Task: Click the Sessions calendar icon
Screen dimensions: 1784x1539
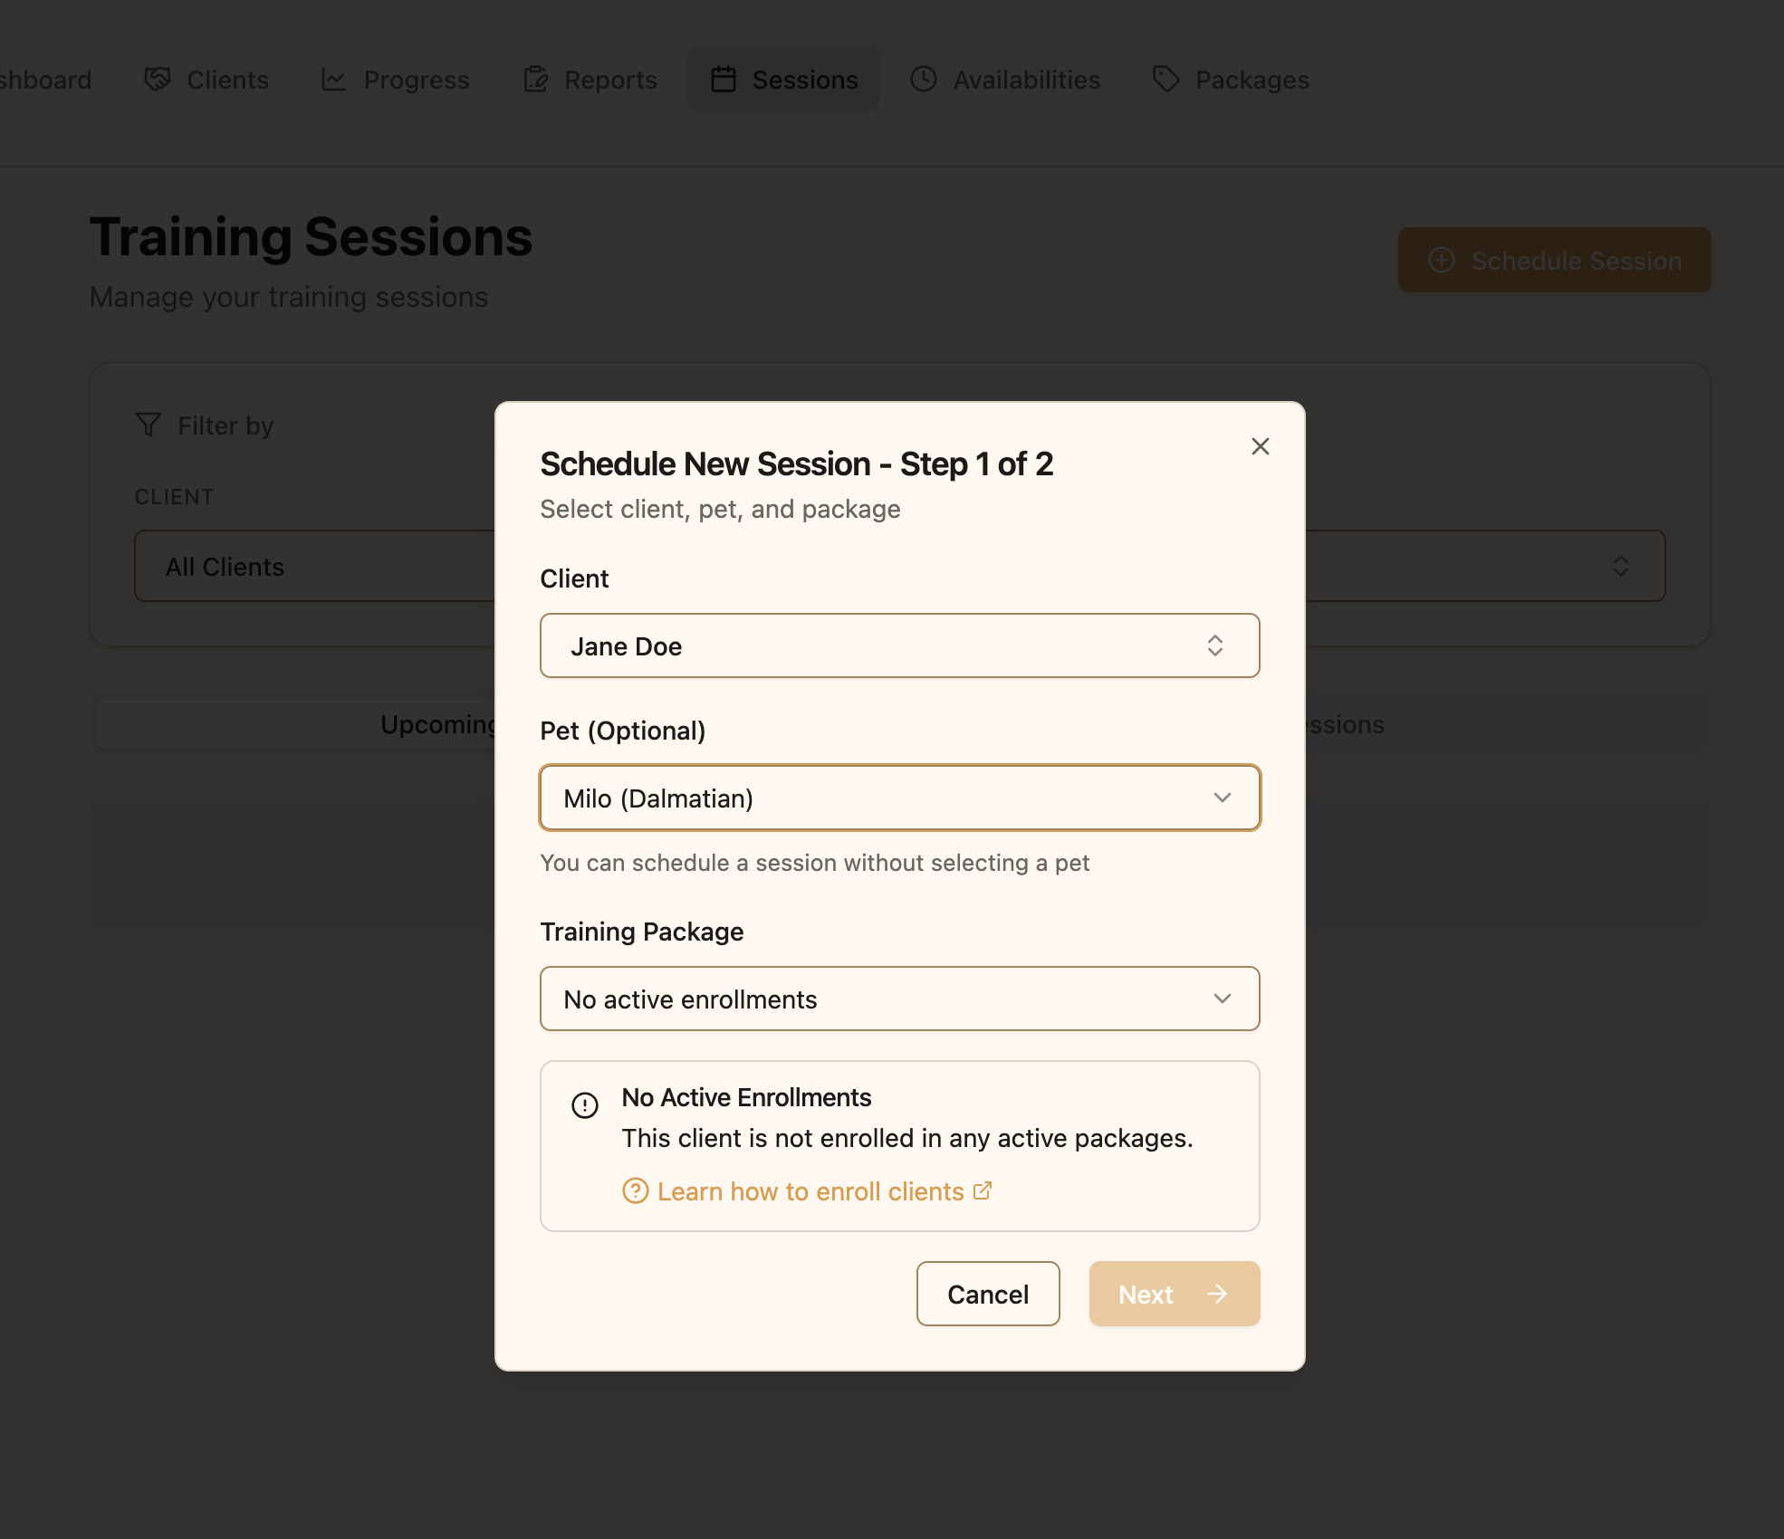Action: coord(723,80)
